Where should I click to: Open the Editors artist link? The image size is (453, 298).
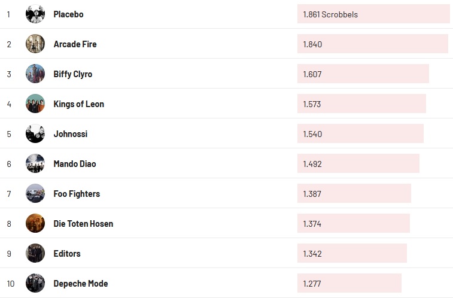(66, 253)
